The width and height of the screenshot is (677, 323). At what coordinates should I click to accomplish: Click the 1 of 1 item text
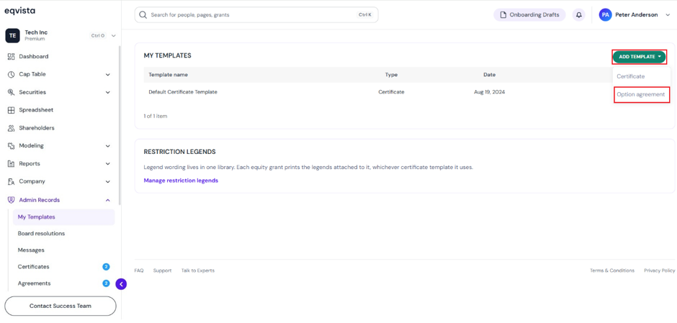(156, 116)
